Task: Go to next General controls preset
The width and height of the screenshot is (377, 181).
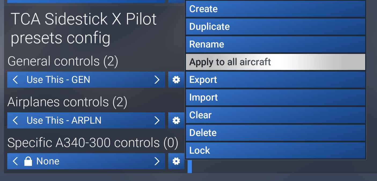Action: (157, 80)
